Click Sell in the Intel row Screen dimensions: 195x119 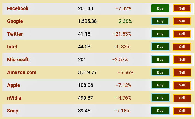pyautogui.click(x=182, y=47)
